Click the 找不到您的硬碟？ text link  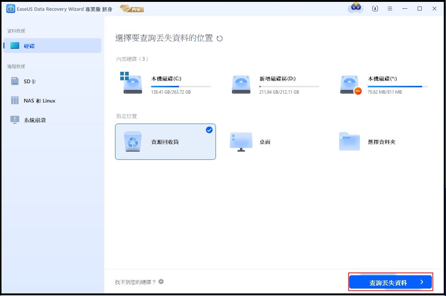coord(135,282)
